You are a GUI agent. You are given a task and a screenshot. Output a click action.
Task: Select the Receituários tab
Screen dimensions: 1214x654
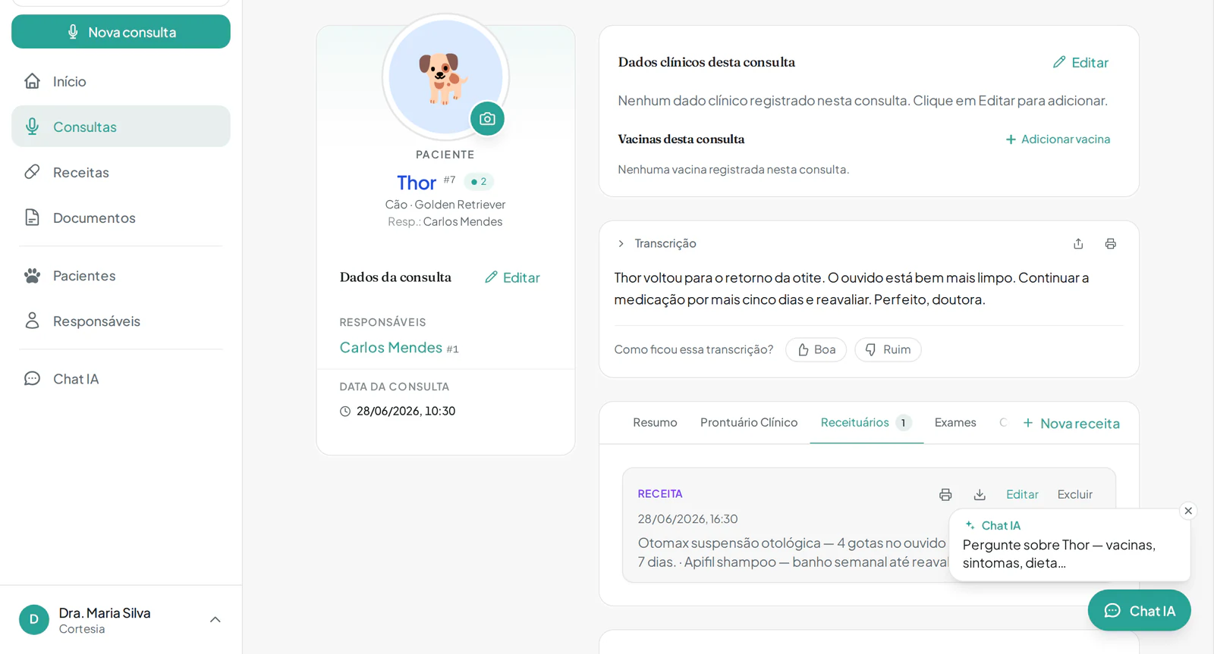pos(866,422)
